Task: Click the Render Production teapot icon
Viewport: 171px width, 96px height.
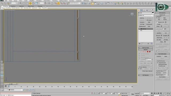Action: tap(111, 3)
